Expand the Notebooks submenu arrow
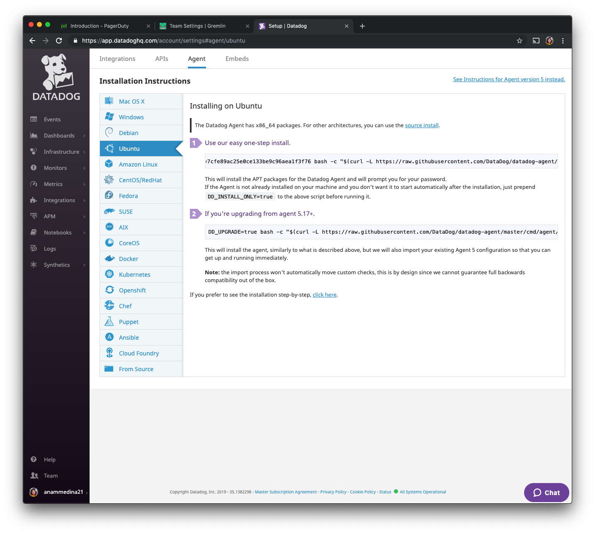This screenshot has width=595, height=534. pos(84,233)
